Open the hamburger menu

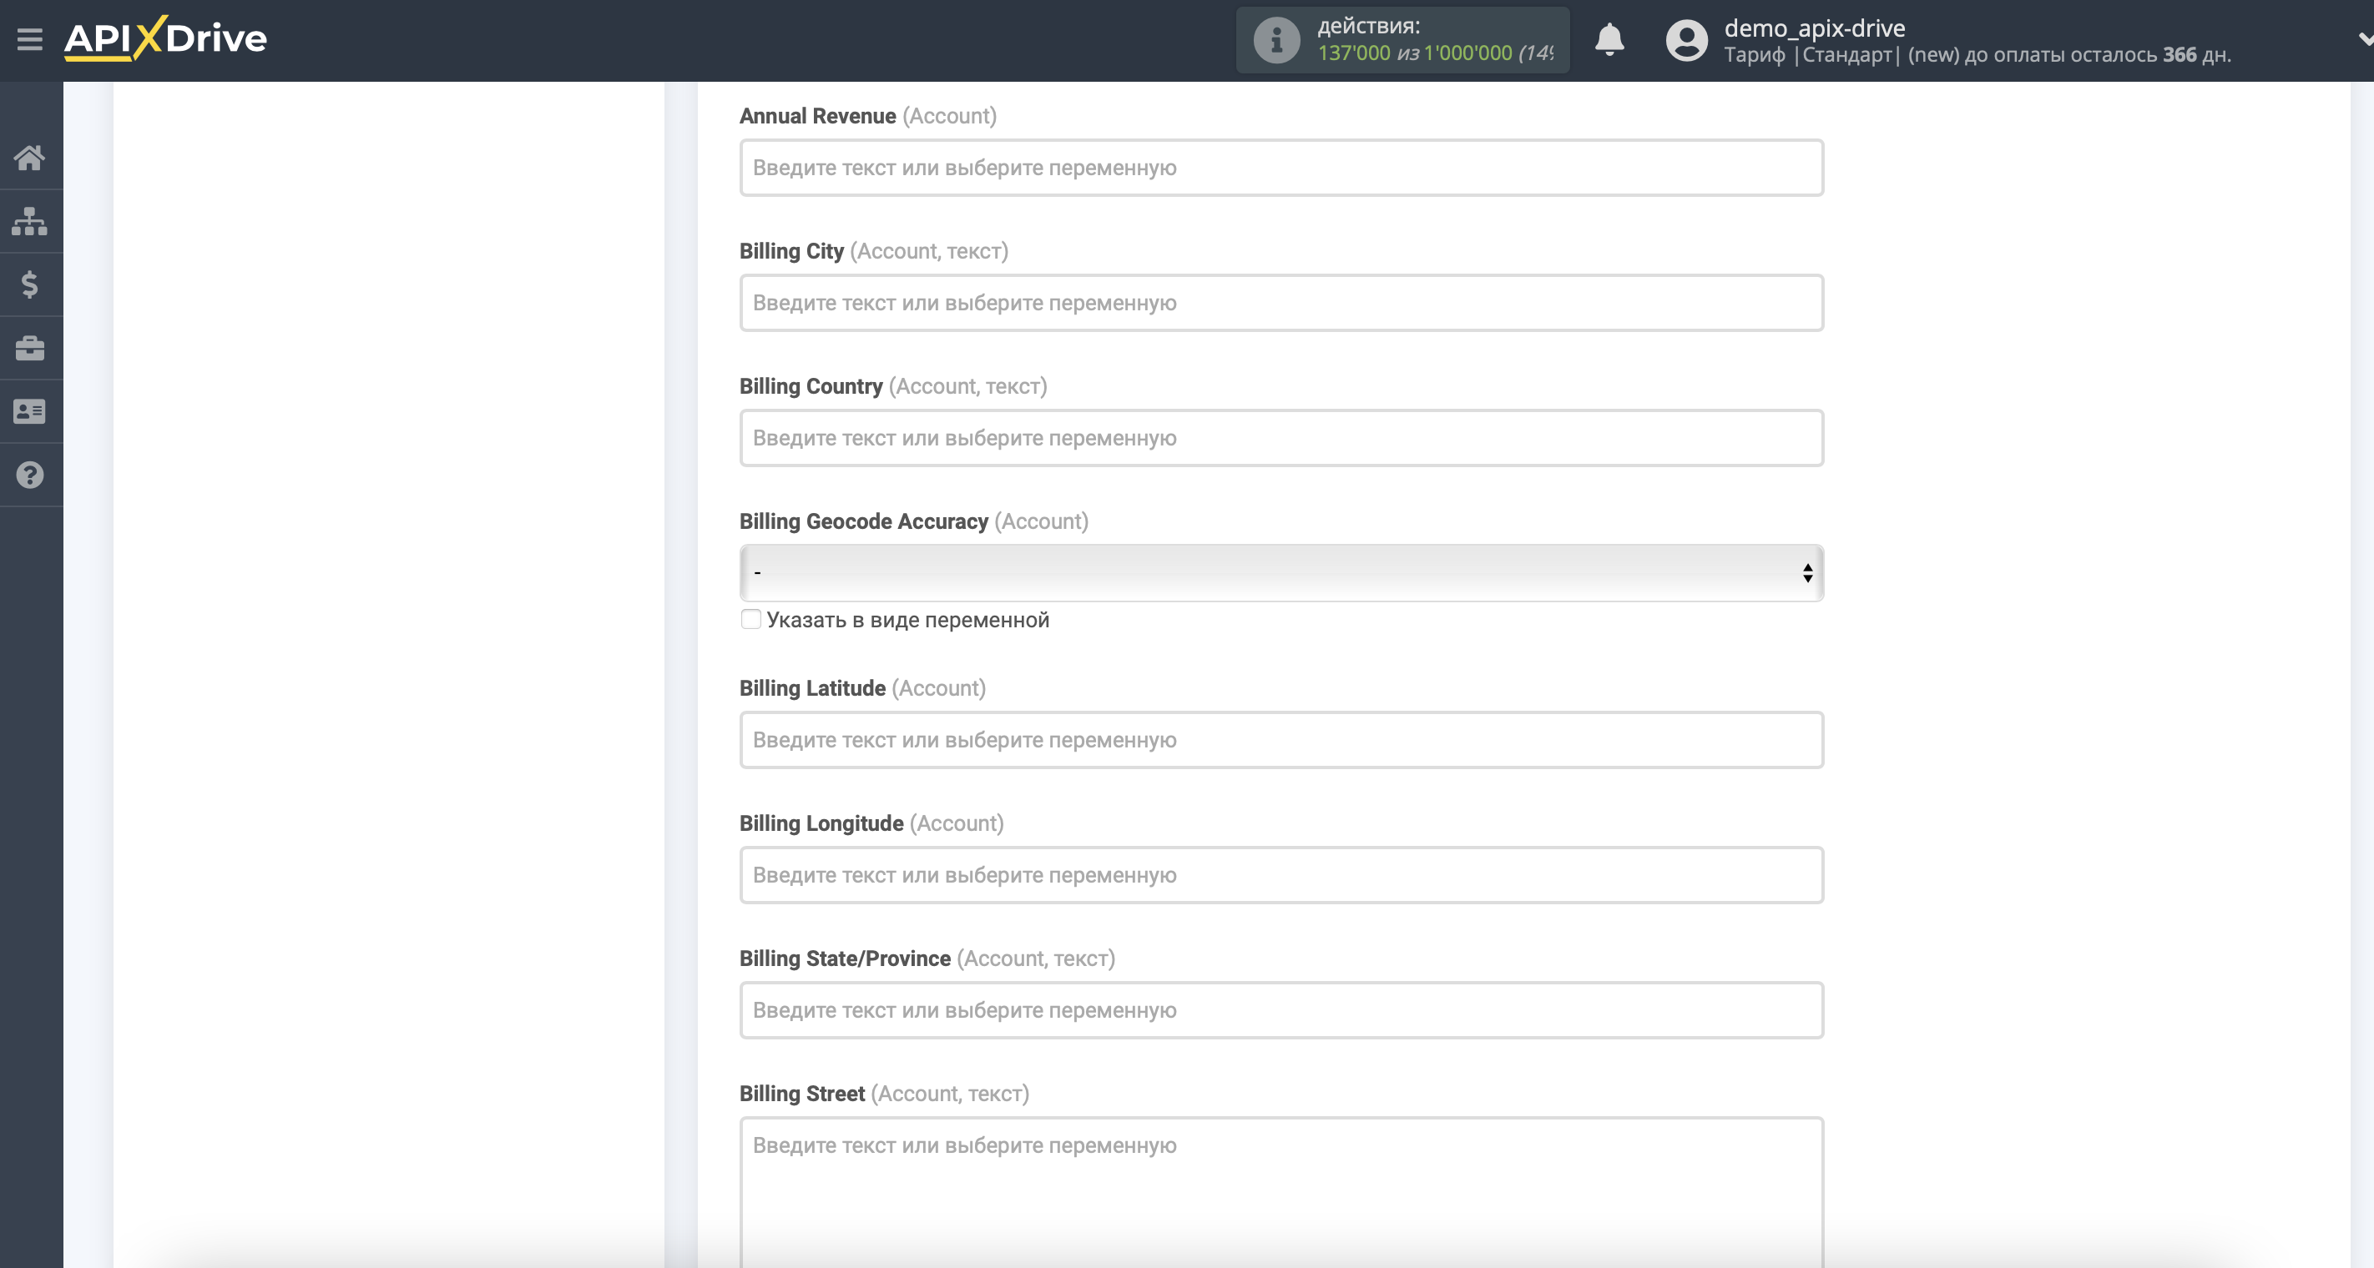click(x=29, y=39)
